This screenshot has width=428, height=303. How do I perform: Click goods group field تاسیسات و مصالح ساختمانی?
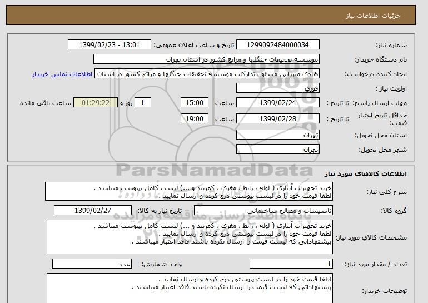[263, 211]
